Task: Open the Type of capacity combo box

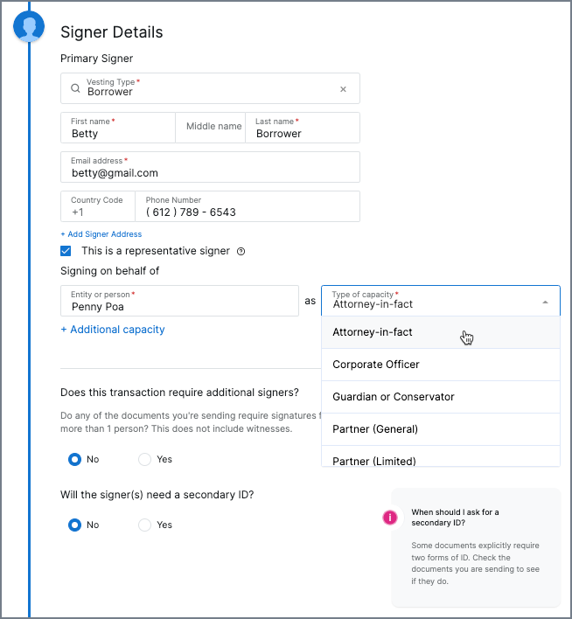Action: click(x=441, y=301)
